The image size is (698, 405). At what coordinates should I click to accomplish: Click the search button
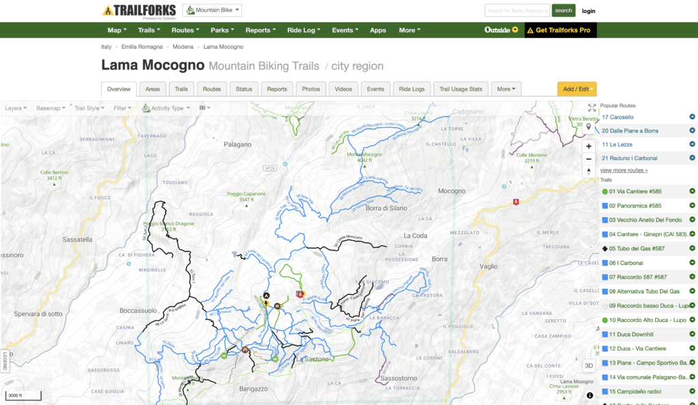pos(564,10)
